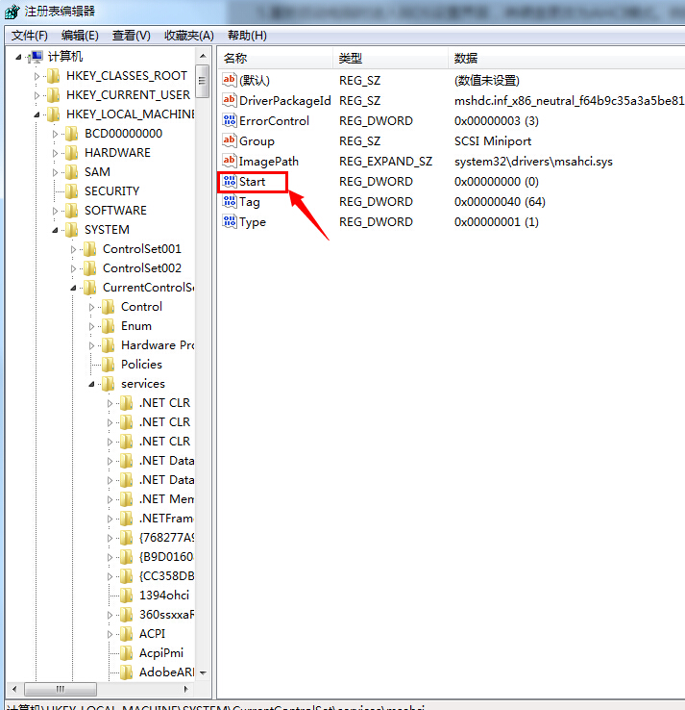Click the tree horizontal scroll right arrow
The height and width of the screenshot is (710, 685).
click(185, 689)
